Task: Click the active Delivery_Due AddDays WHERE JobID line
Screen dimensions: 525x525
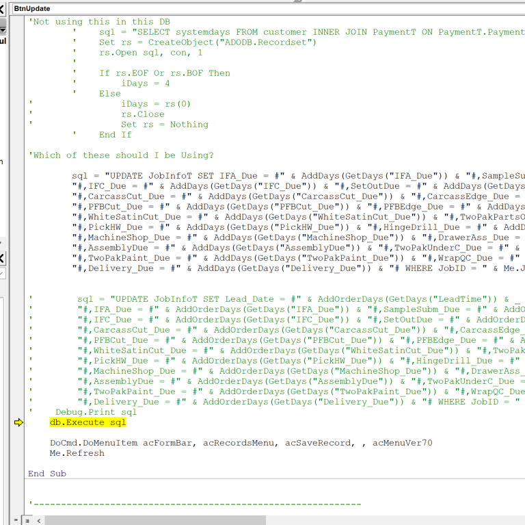Action: click(298, 268)
